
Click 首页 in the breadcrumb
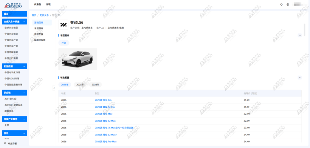tap(34, 15)
